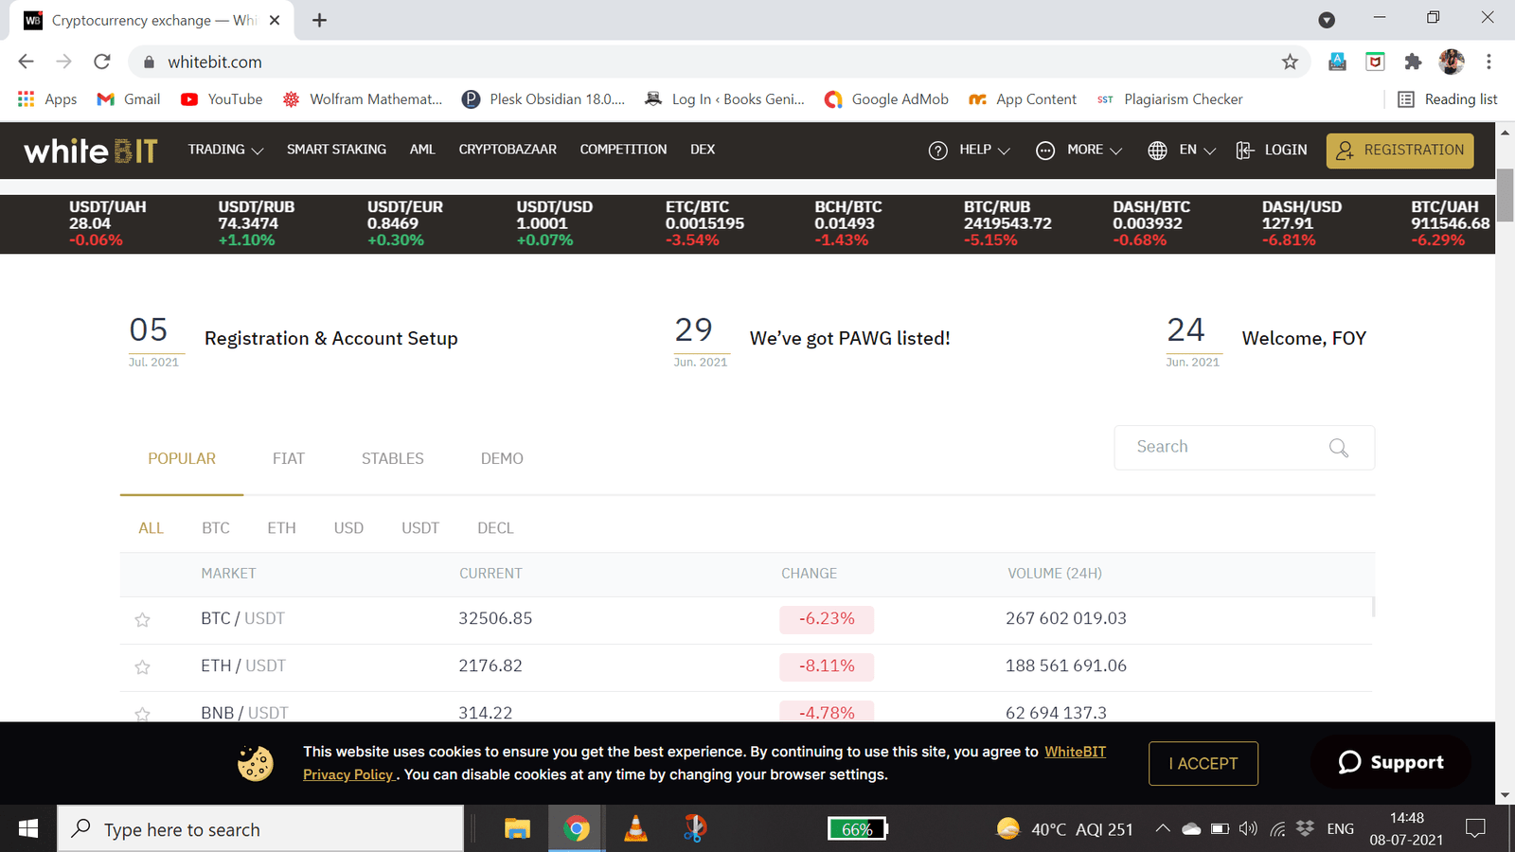Favorite the BNB / USDT market star
The image size is (1515, 852).
142,715
